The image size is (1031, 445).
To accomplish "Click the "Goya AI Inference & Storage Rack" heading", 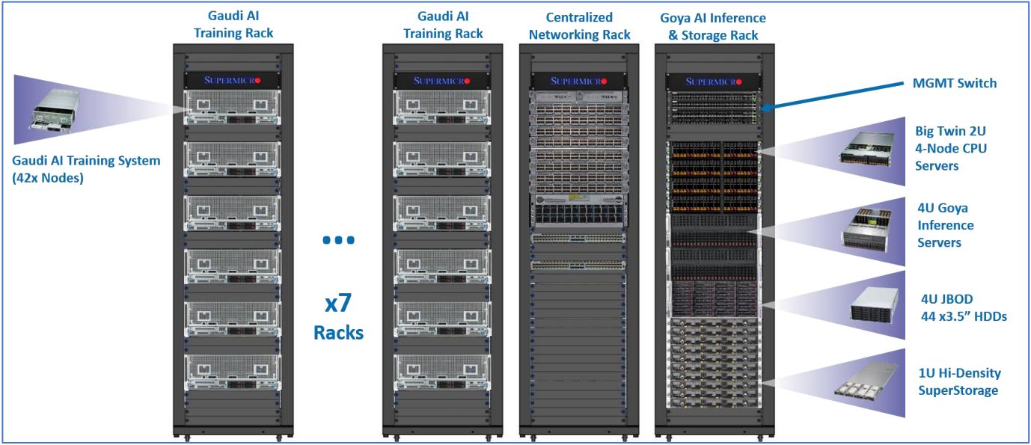I will click(x=714, y=26).
